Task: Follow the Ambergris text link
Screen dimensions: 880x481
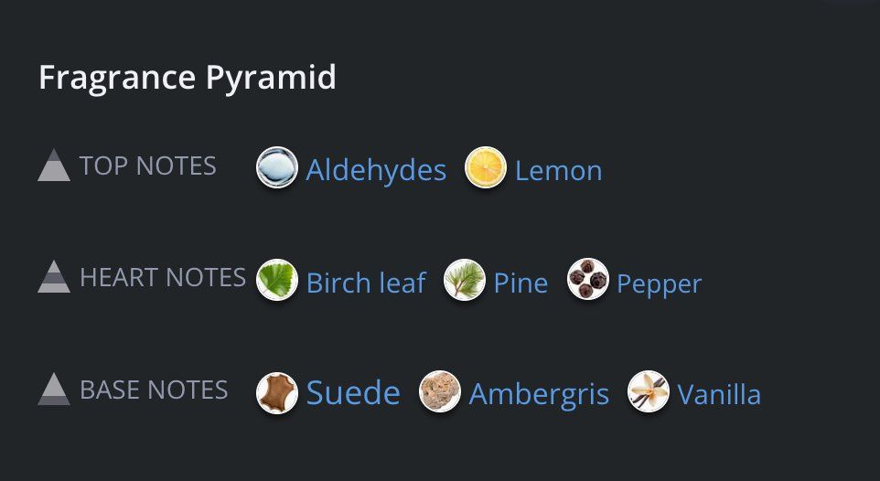Action: tap(540, 395)
